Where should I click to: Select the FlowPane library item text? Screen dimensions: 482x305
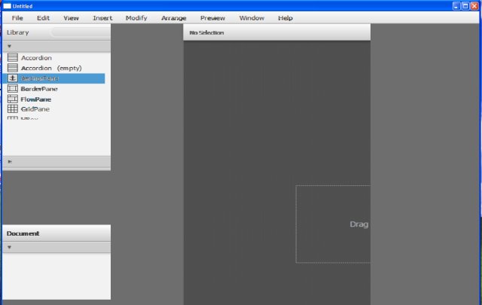pos(36,99)
